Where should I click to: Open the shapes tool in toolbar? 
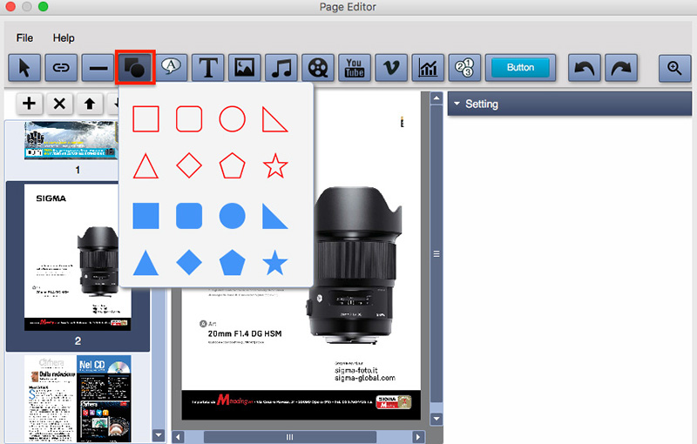coord(135,68)
